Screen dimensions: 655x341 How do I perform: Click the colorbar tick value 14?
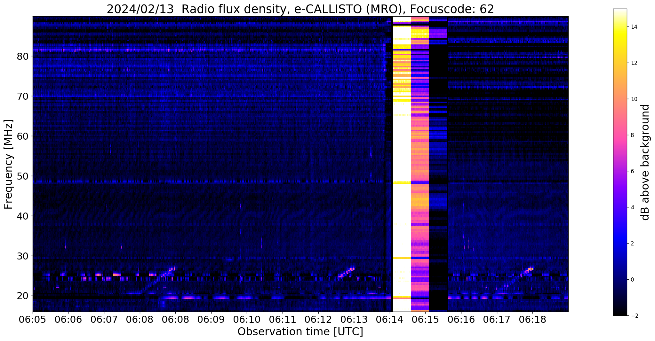(633, 27)
